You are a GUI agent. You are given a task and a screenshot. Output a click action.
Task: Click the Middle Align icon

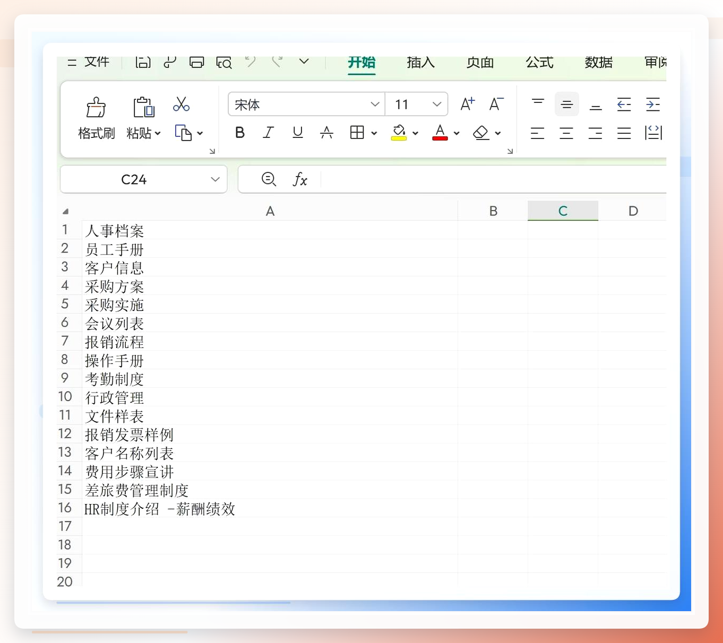pos(567,104)
